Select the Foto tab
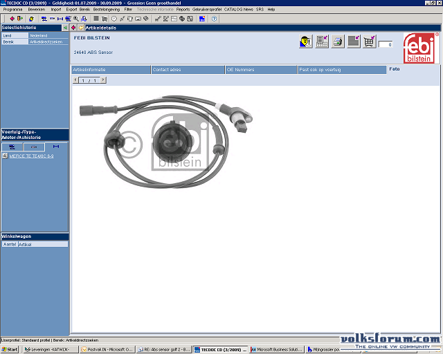The image size is (443, 354). pos(395,69)
